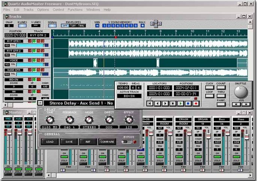257x181 pixels.
Task: Click the green play button in transport
Action: click(180, 104)
